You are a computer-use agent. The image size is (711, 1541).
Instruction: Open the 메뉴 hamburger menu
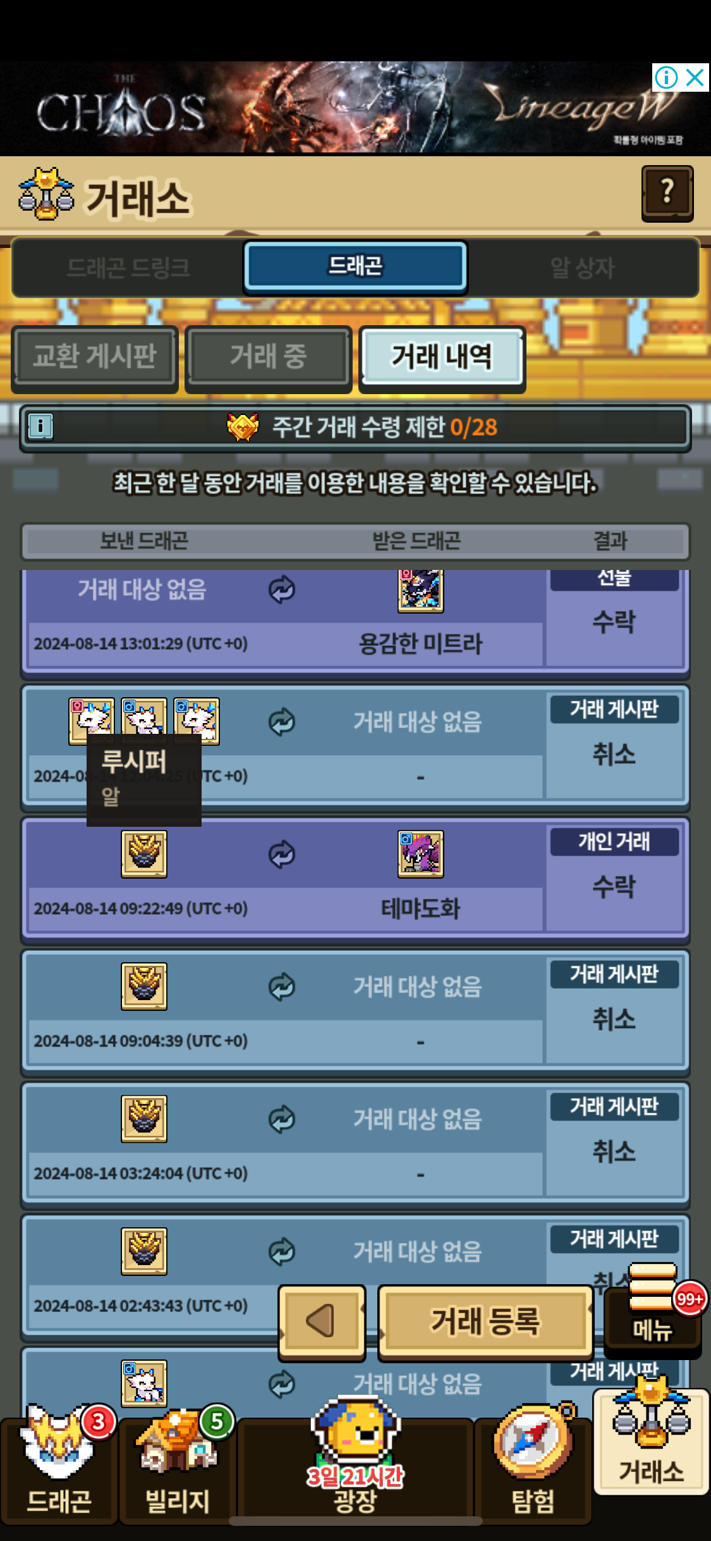point(653,1308)
